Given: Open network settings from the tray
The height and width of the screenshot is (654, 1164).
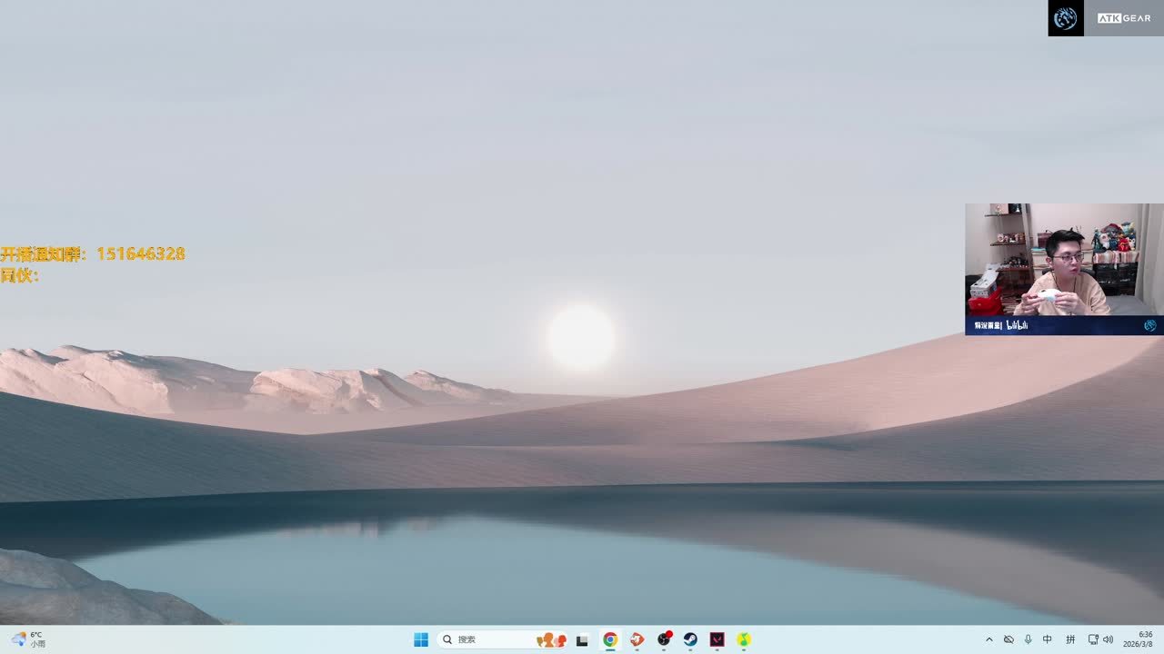Looking at the screenshot, I should tap(1093, 639).
